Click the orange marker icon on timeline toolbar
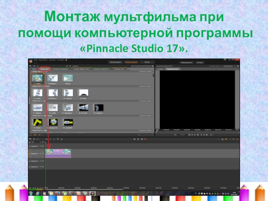This screenshot has height=201, width=268. click(145, 139)
